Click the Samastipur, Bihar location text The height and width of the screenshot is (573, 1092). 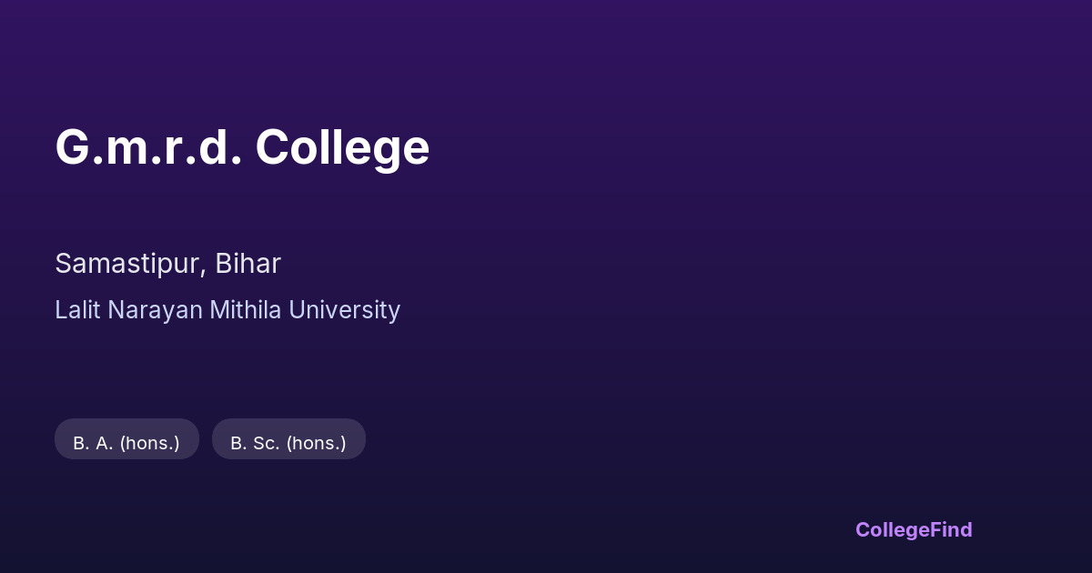tap(167, 264)
